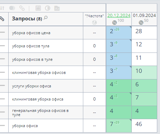Click corner marker in уборка офисов тула cell
Image resolution: width=160 pixels, height=134 pixels.
130,40
